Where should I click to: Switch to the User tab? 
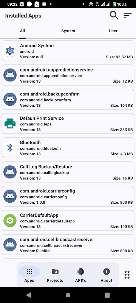[x=113, y=31]
